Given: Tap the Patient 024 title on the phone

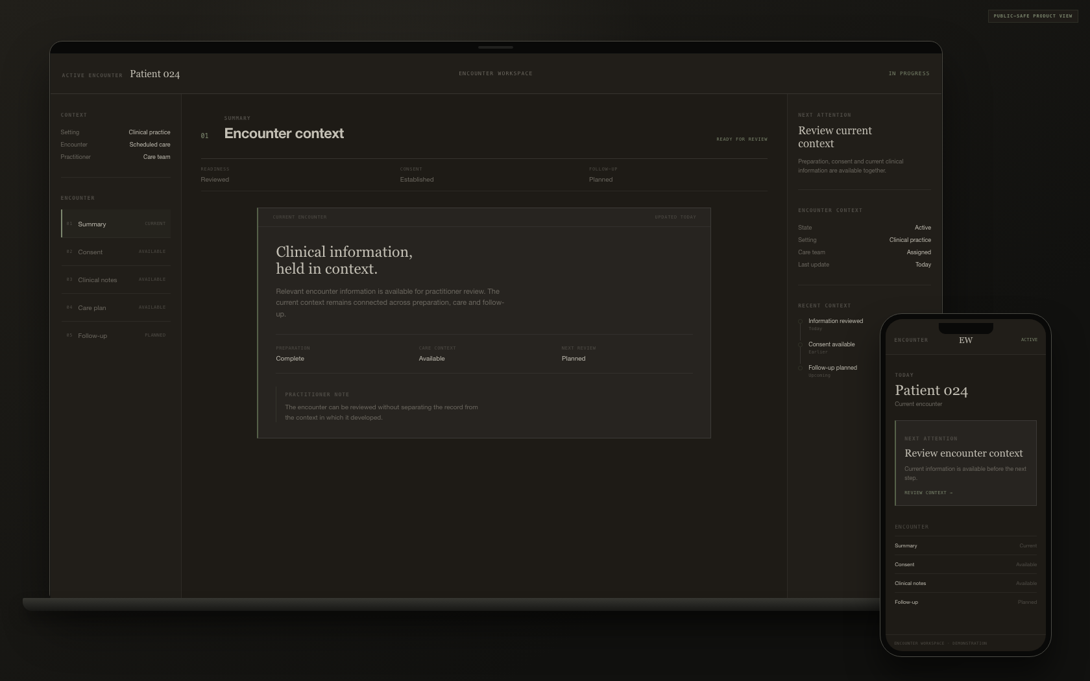Looking at the screenshot, I should (x=931, y=390).
